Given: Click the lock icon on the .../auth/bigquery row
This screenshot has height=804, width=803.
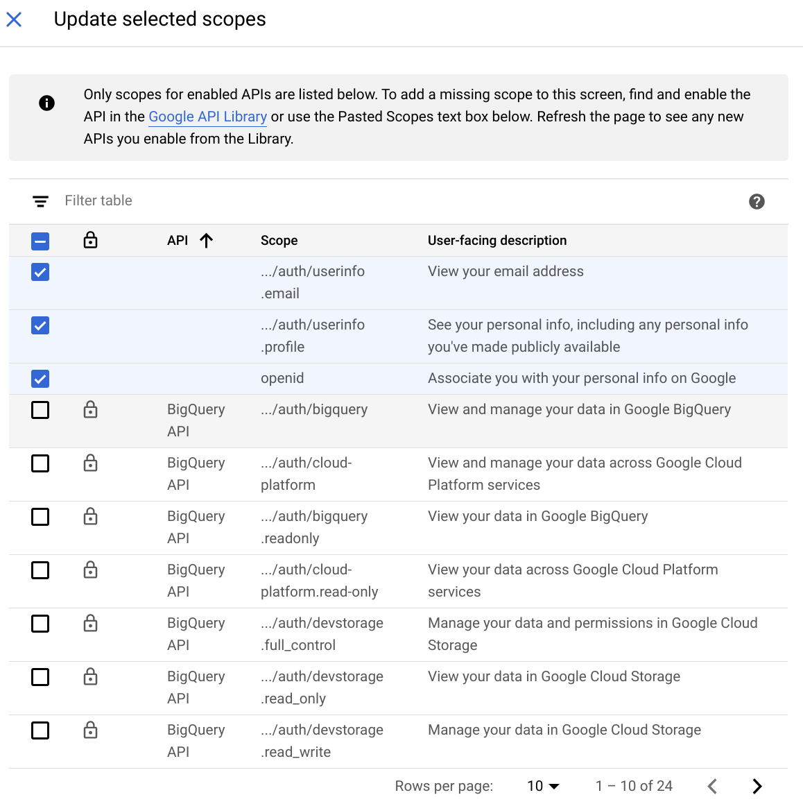Looking at the screenshot, I should click(90, 410).
